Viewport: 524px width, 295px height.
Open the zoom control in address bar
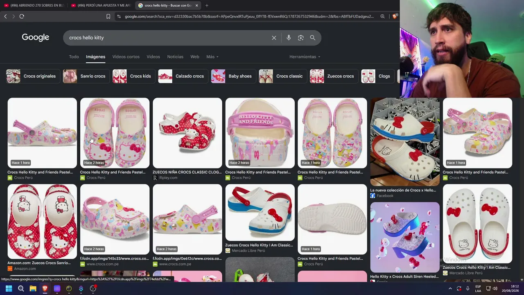382,16
